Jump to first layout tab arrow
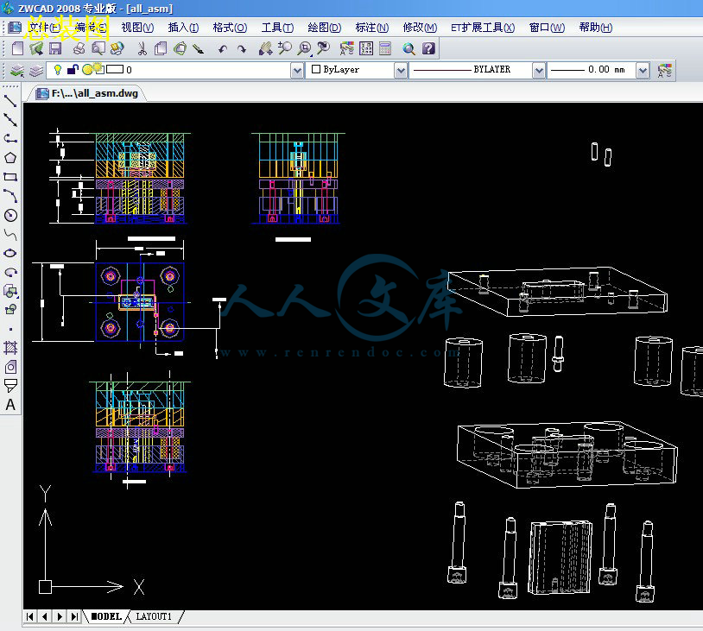 (30, 616)
